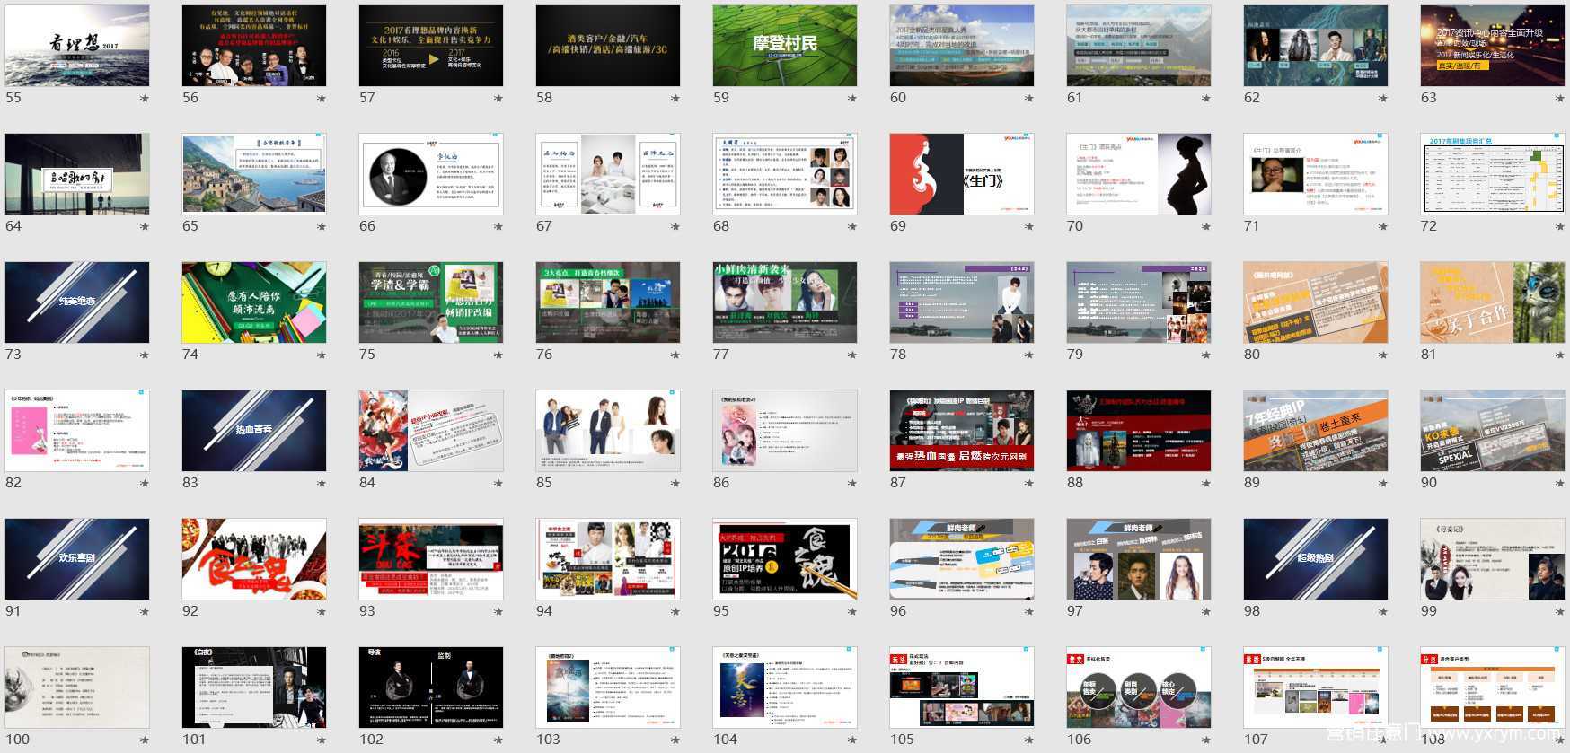This screenshot has height=753, width=1570.
Task: Click the transition star icon for slide 55
Action: click(x=145, y=99)
